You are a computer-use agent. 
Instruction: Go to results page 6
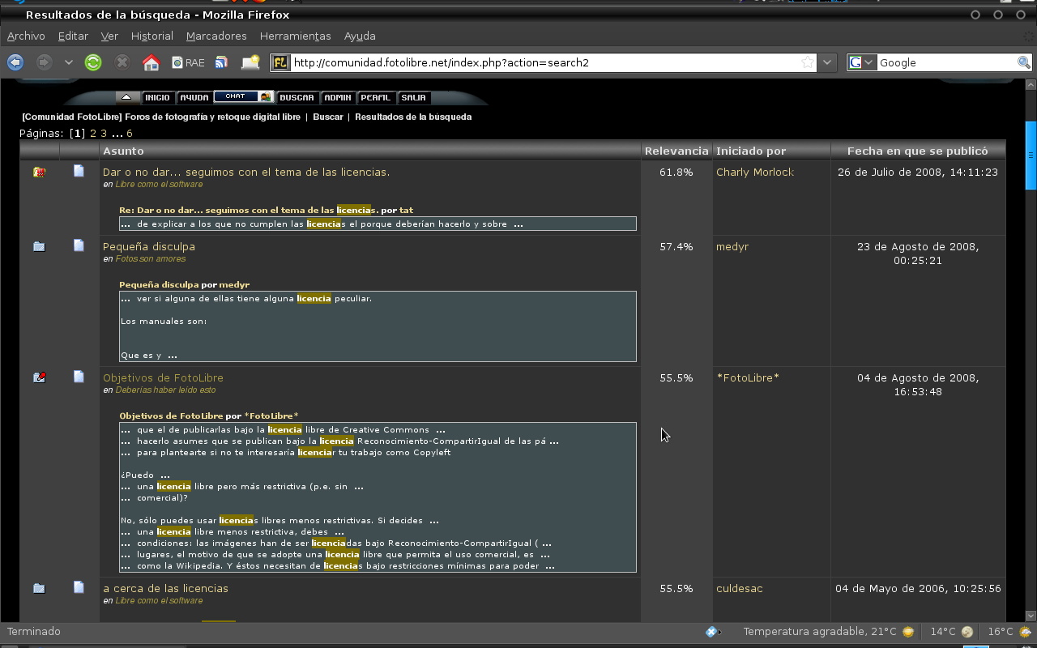point(130,133)
